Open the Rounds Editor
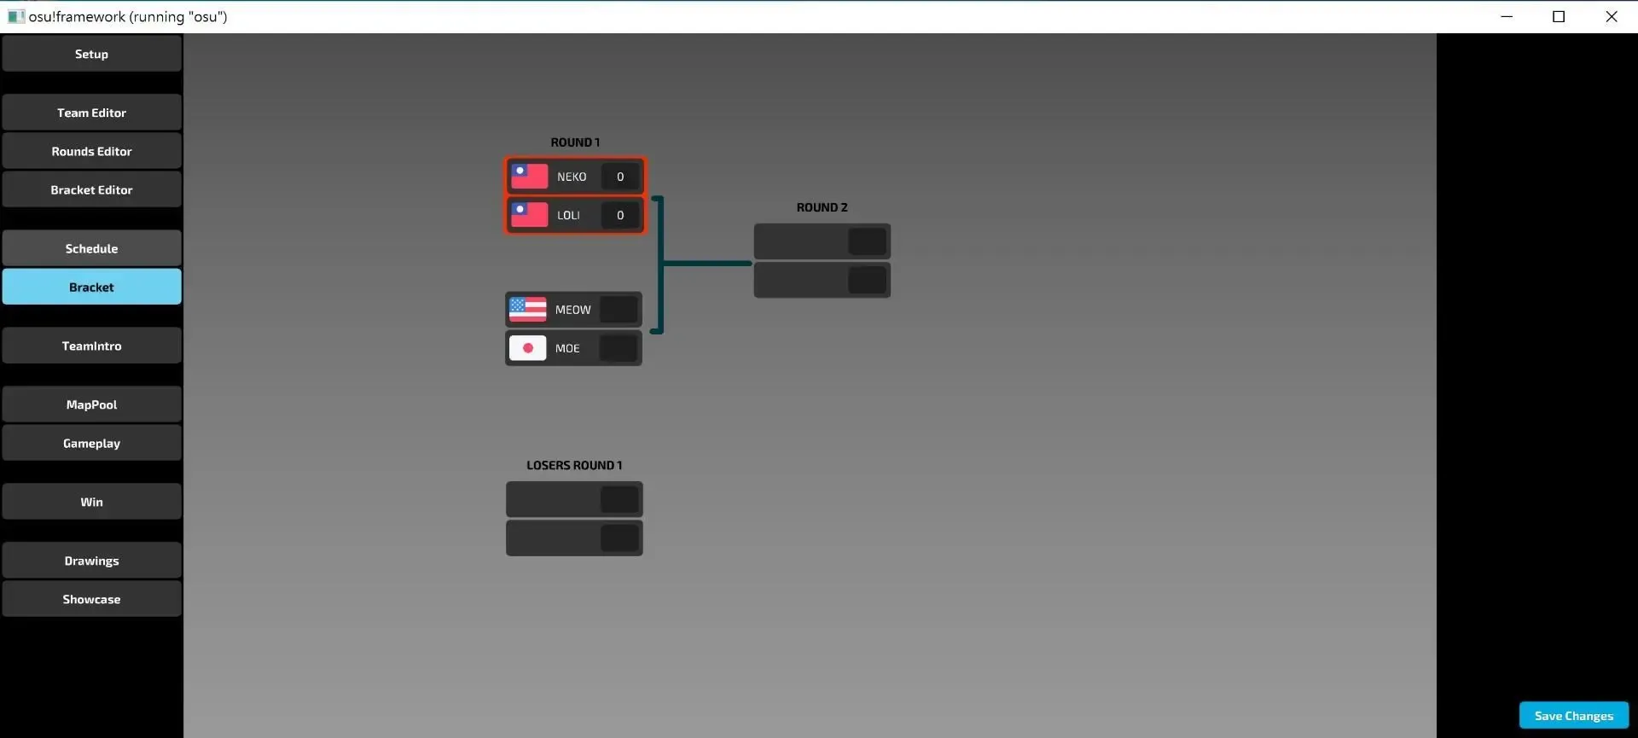The height and width of the screenshot is (738, 1638). (x=91, y=151)
